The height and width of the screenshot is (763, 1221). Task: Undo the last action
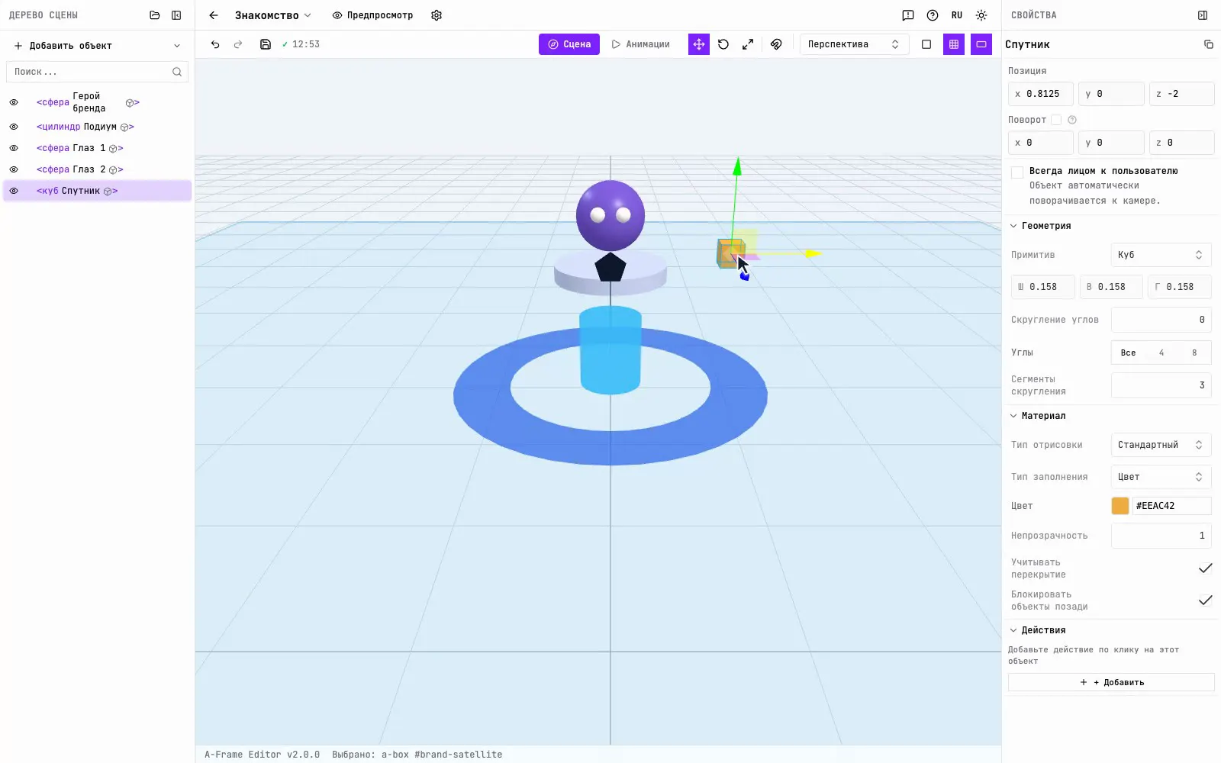tap(215, 44)
